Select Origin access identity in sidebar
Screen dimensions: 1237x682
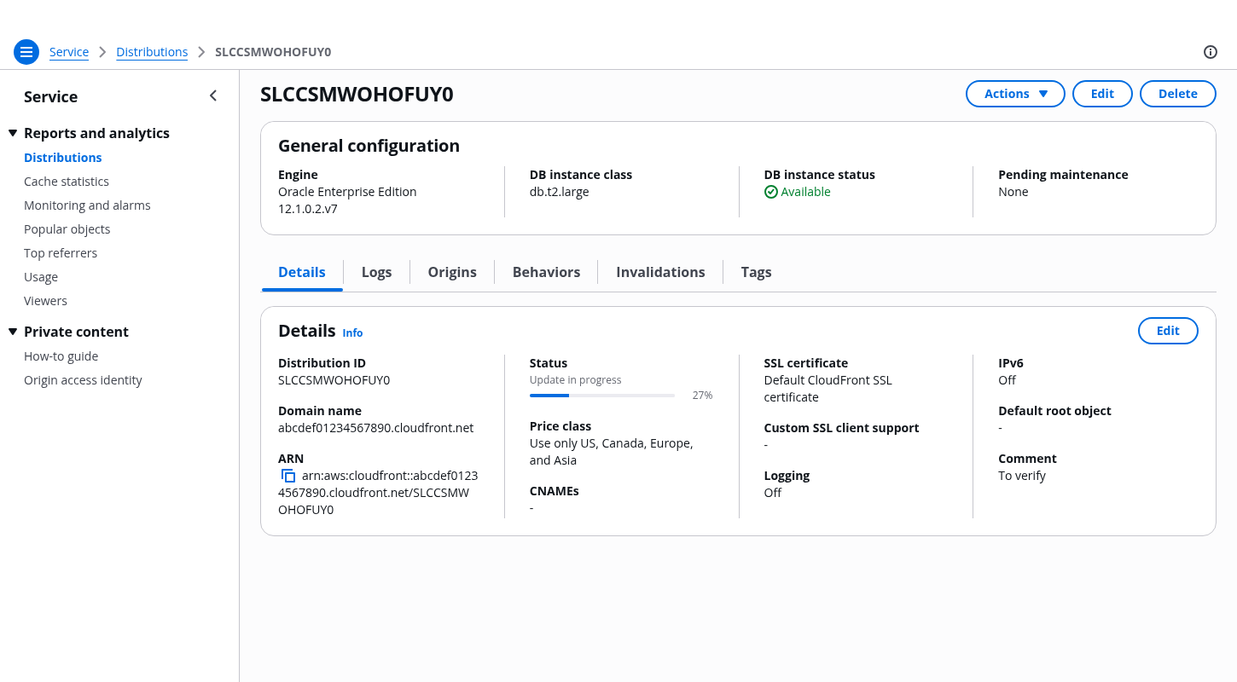click(x=83, y=380)
